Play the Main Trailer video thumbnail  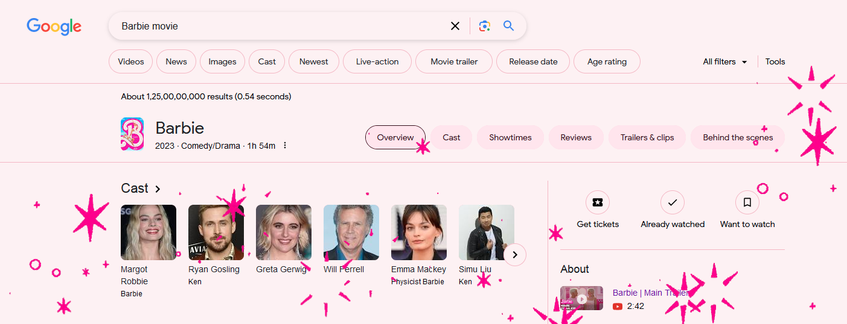581,298
